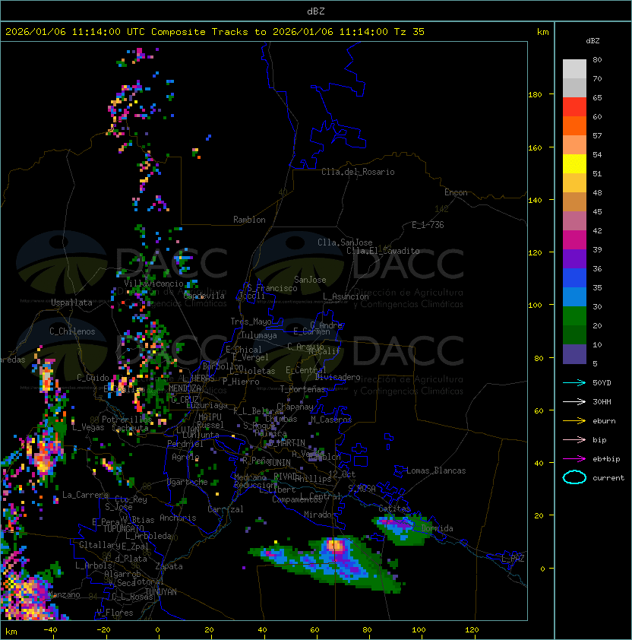632x640 pixels.
Task: Click the C_Chilenos map label
Action: [72, 331]
